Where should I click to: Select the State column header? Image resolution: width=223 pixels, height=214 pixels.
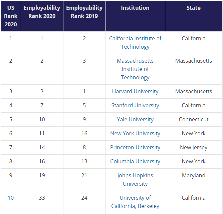click(x=194, y=8)
